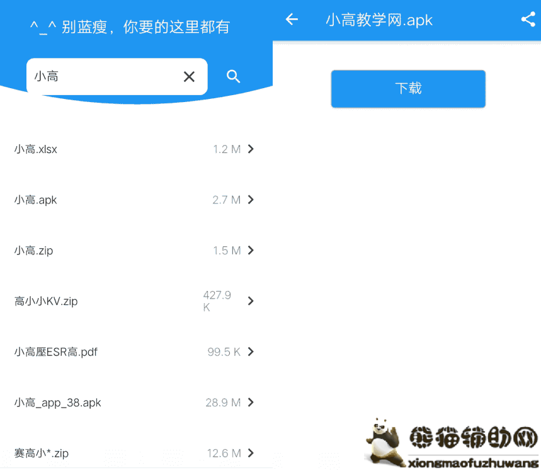
Task: Select the 小高.apk file name
Action: point(36,200)
